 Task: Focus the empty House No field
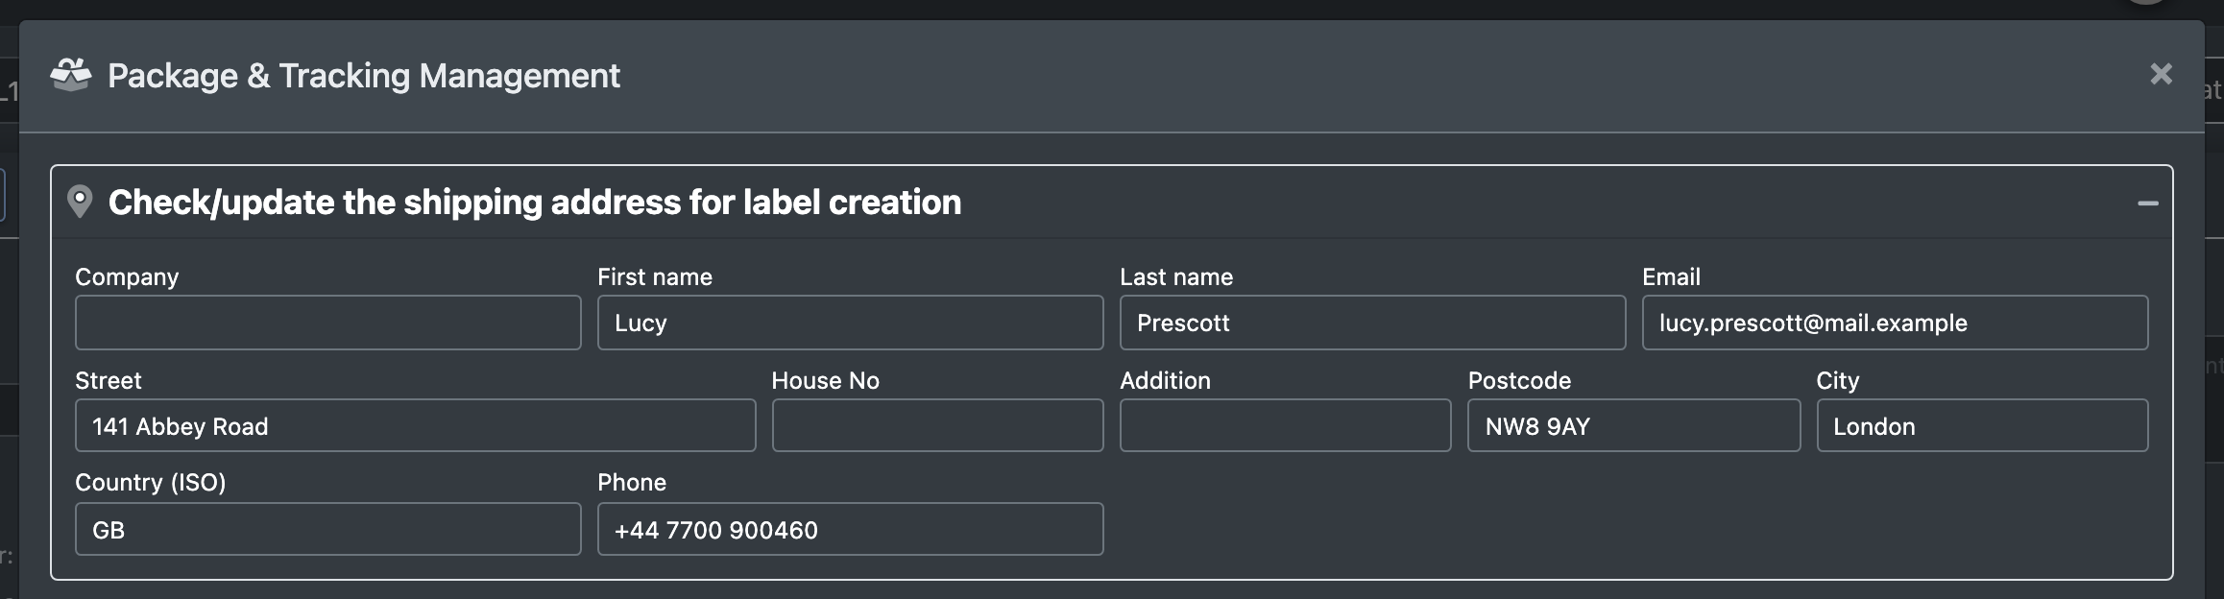coord(937,425)
